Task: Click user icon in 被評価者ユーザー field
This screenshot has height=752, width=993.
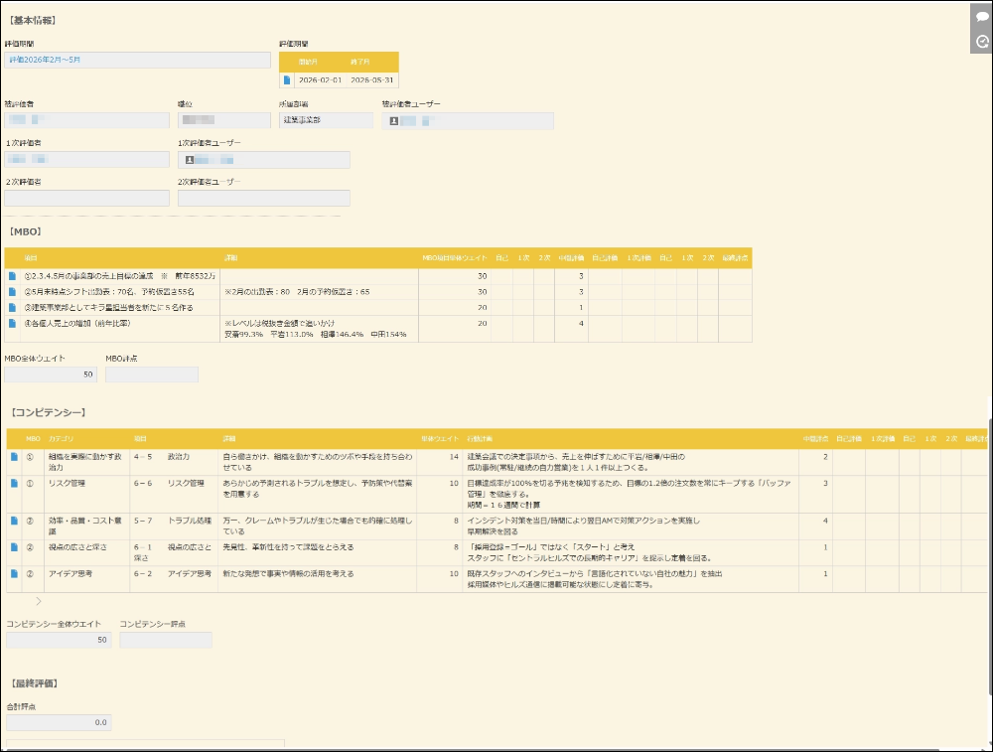Action: coord(394,121)
